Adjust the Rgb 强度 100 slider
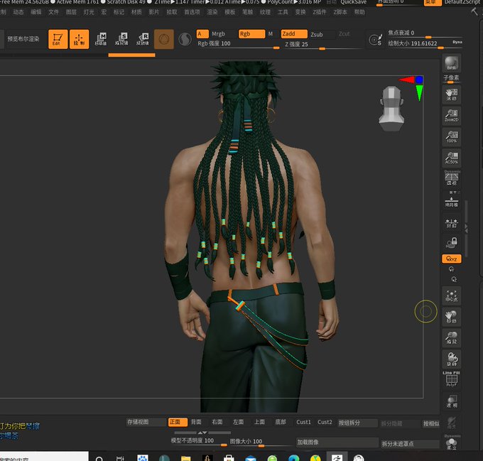483x461 pixels. pyautogui.click(x=238, y=44)
